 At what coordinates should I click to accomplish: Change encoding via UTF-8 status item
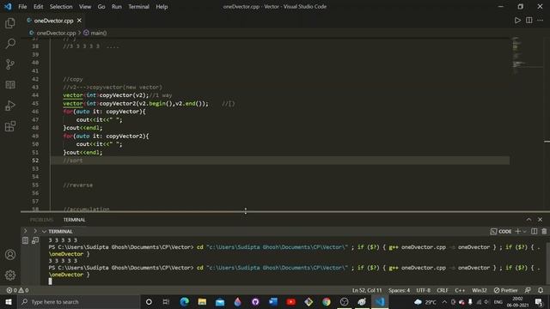pos(424,290)
